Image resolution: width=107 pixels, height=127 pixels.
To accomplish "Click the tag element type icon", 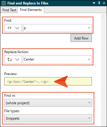I will click(x=9, y=28).
